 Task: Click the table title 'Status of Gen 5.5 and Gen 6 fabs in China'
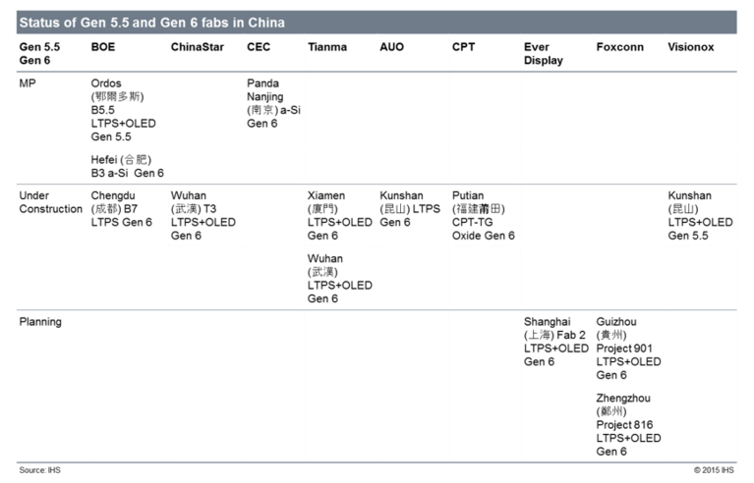click(152, 23)
